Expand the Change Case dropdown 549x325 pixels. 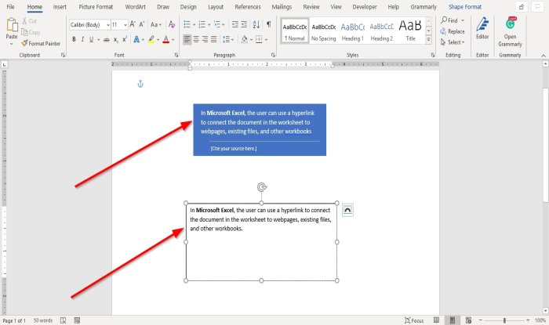160,25
